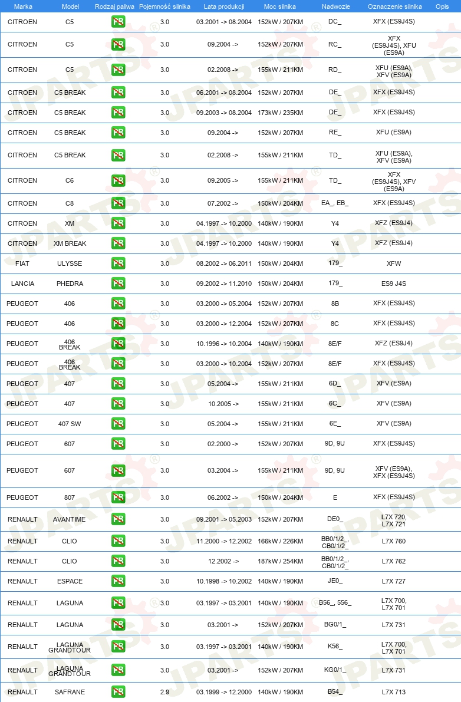Click fuel icon in Citroen XM Break row
This screenshot has height=702, width=461.
[118, 243]
